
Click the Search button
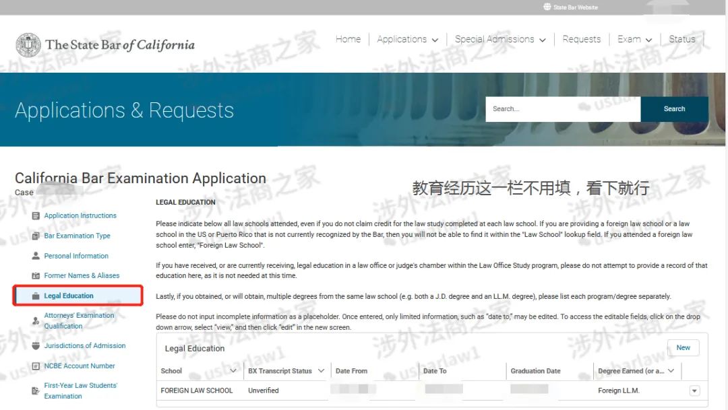(674, 109)
